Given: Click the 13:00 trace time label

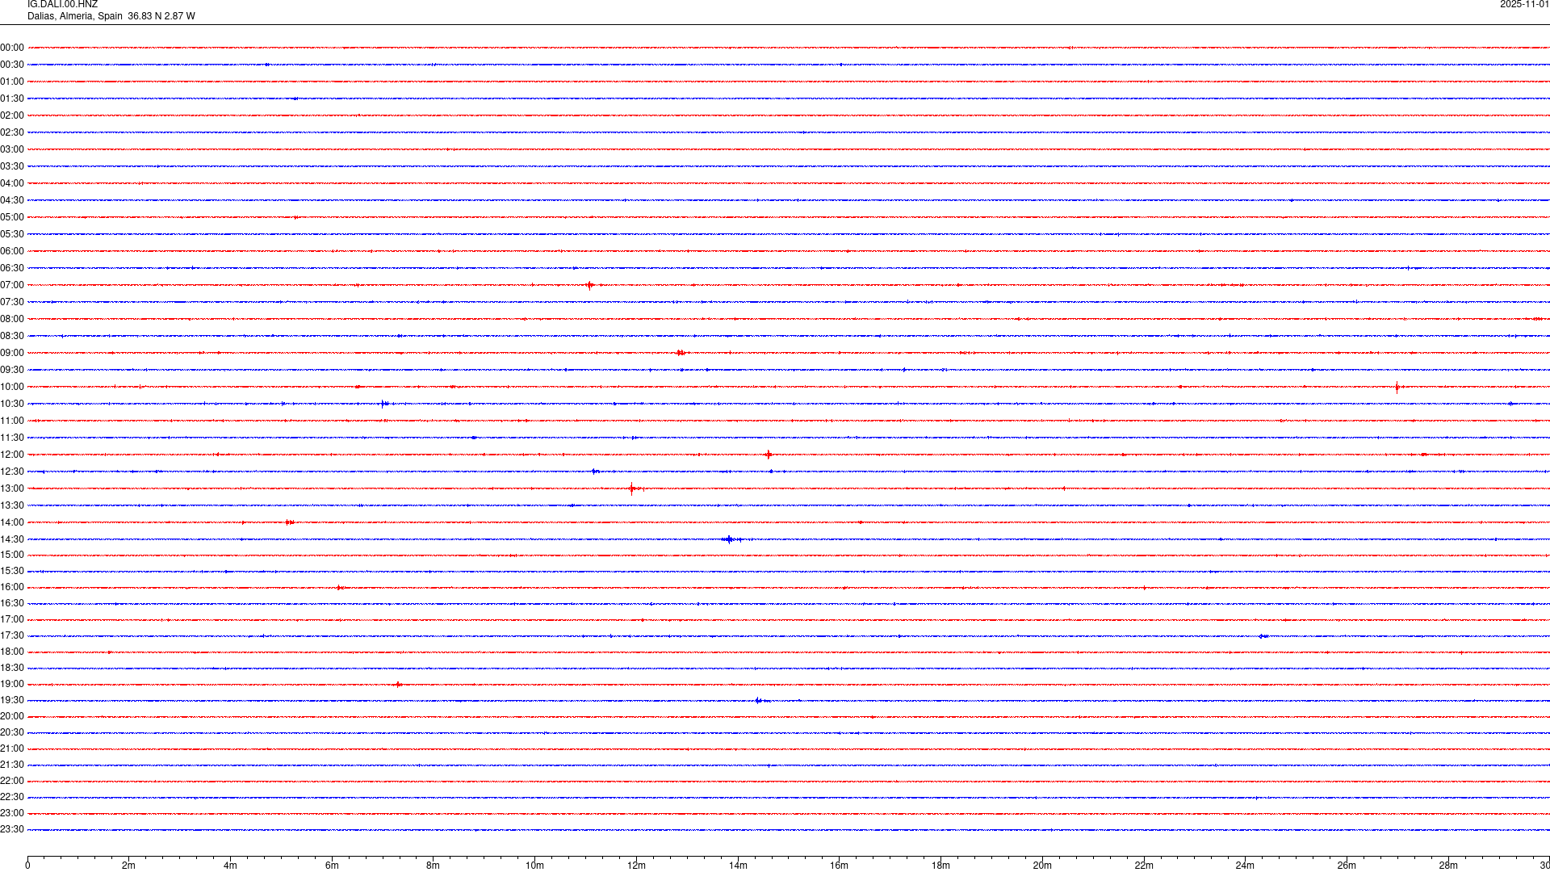Looking at the screenshot, I should click(12, 488).
